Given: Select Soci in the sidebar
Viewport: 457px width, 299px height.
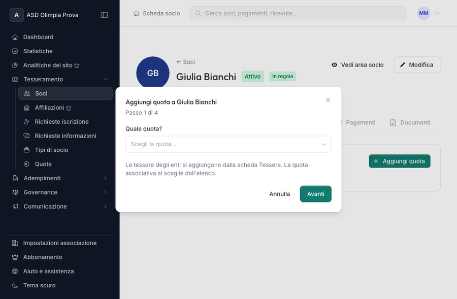Looking at the screenshot, I should 66,93.
